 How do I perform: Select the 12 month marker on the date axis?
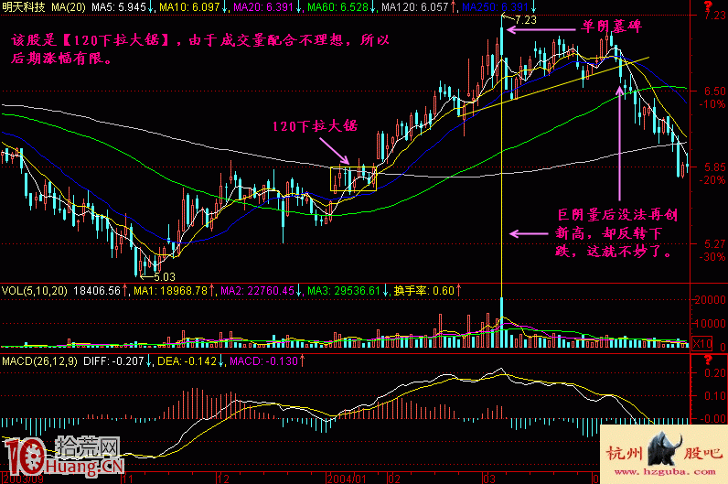click(x=223, y=479)
